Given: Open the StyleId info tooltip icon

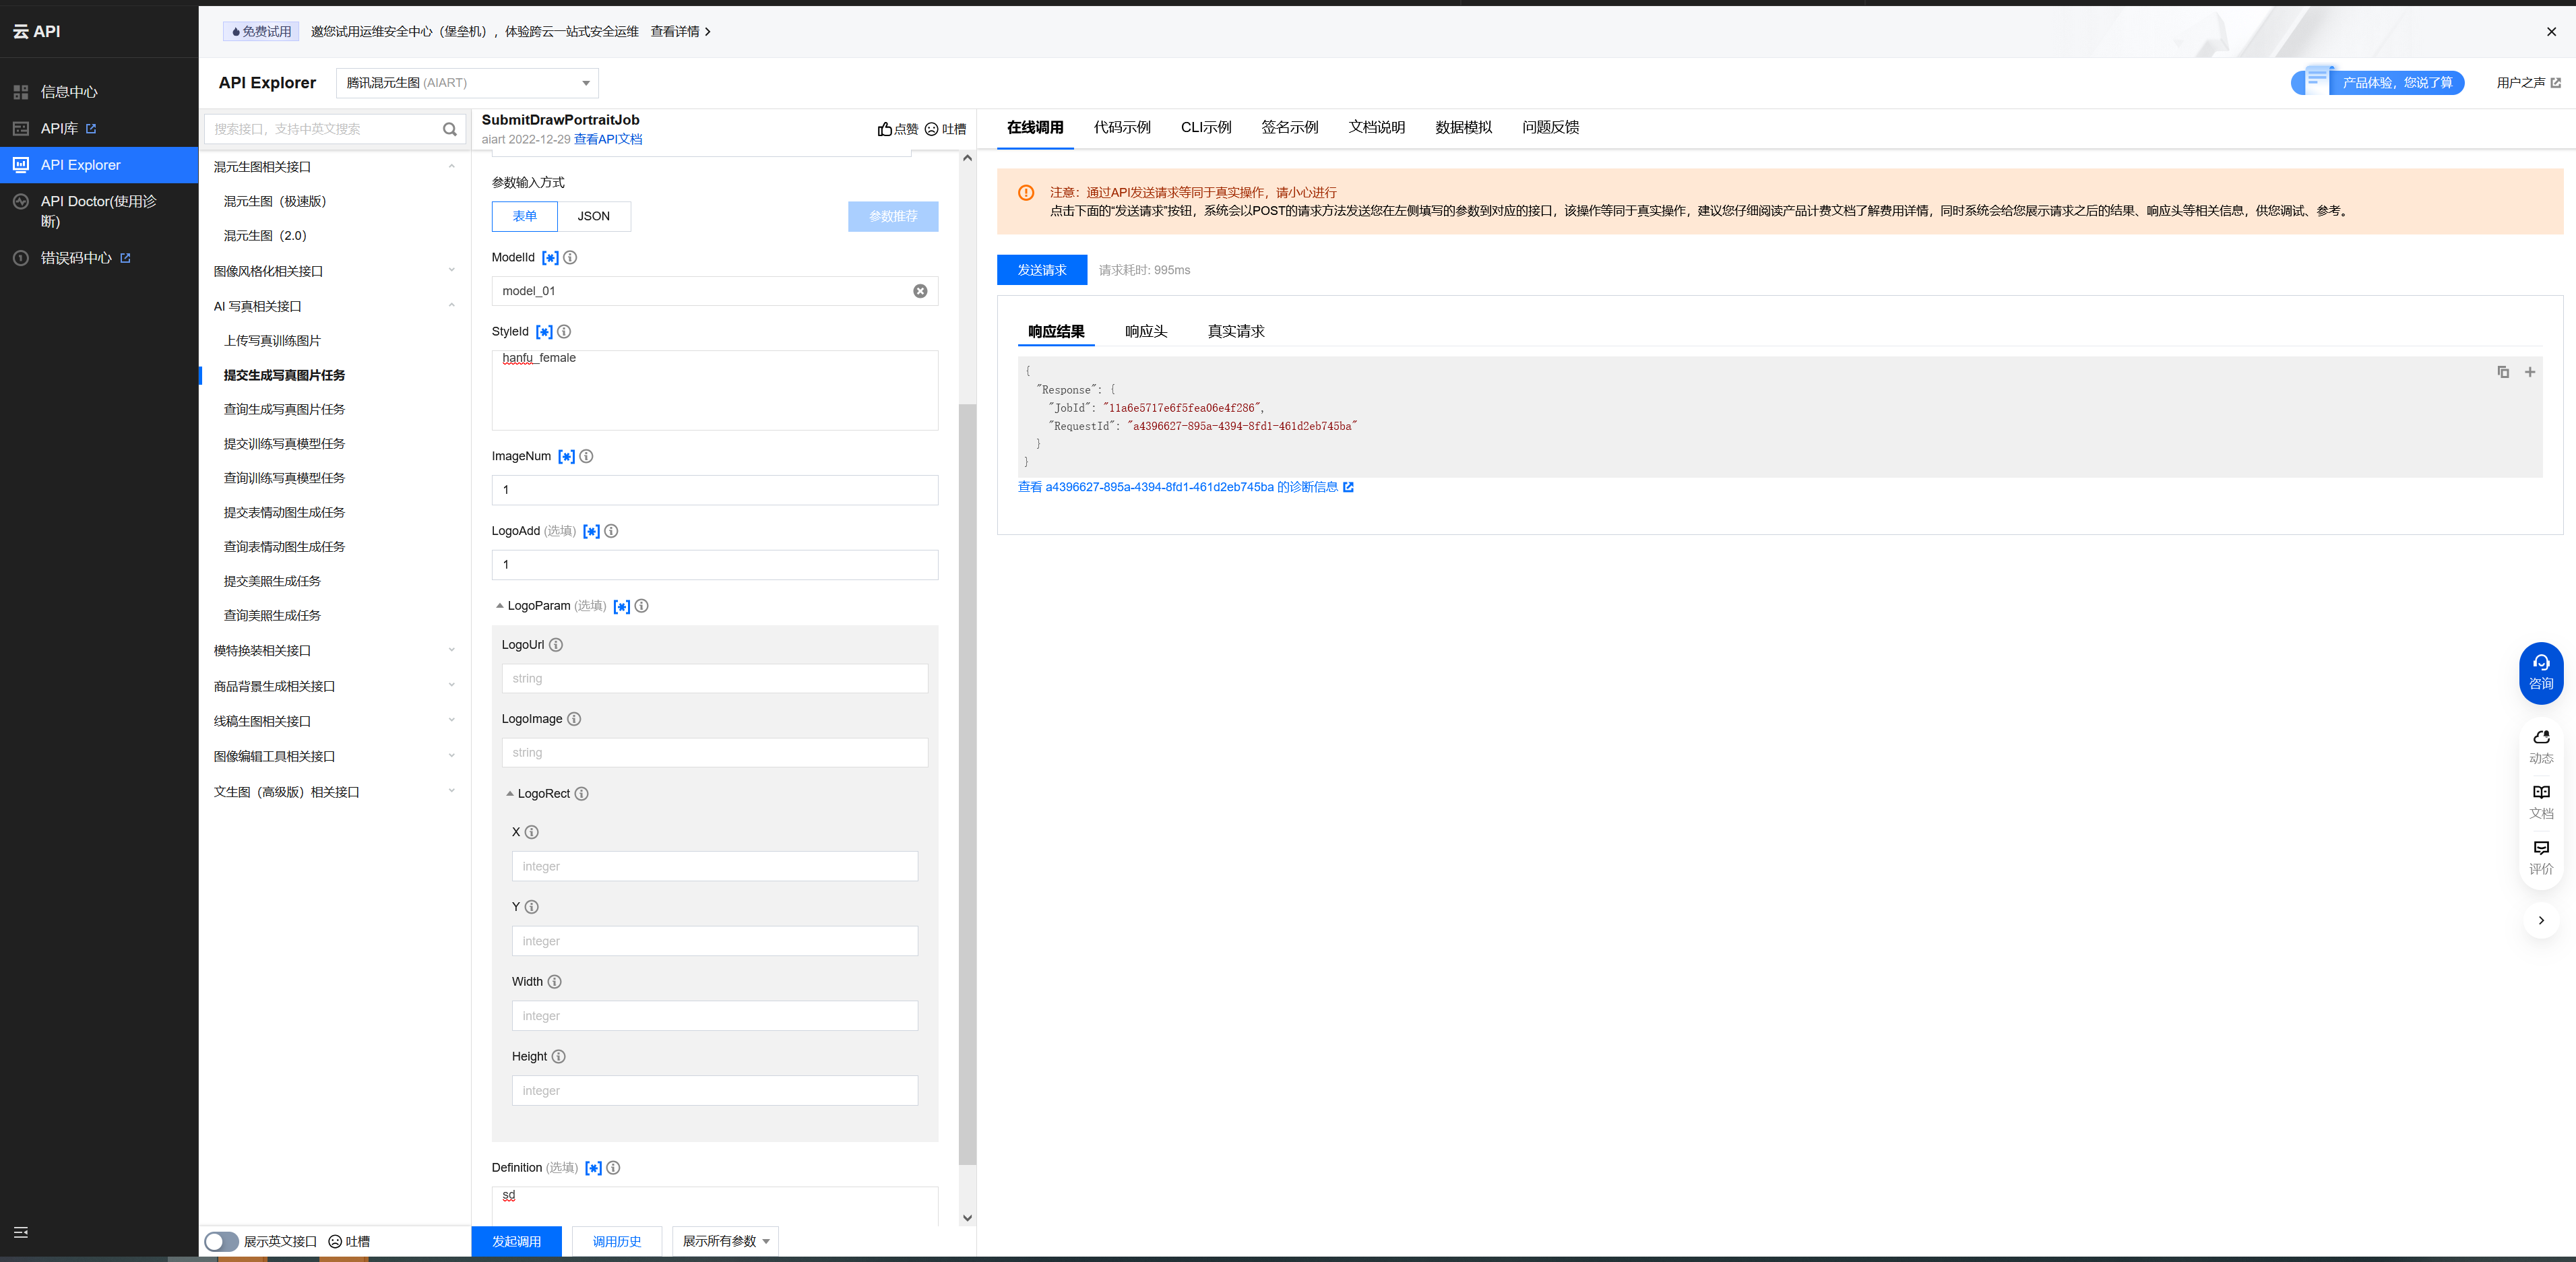Looking at the screenshot, I should coord(564,331).
